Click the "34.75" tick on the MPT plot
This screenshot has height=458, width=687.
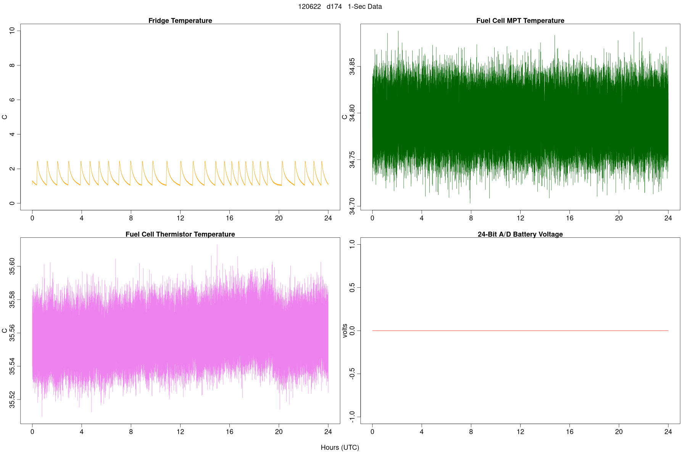point(352,160)
